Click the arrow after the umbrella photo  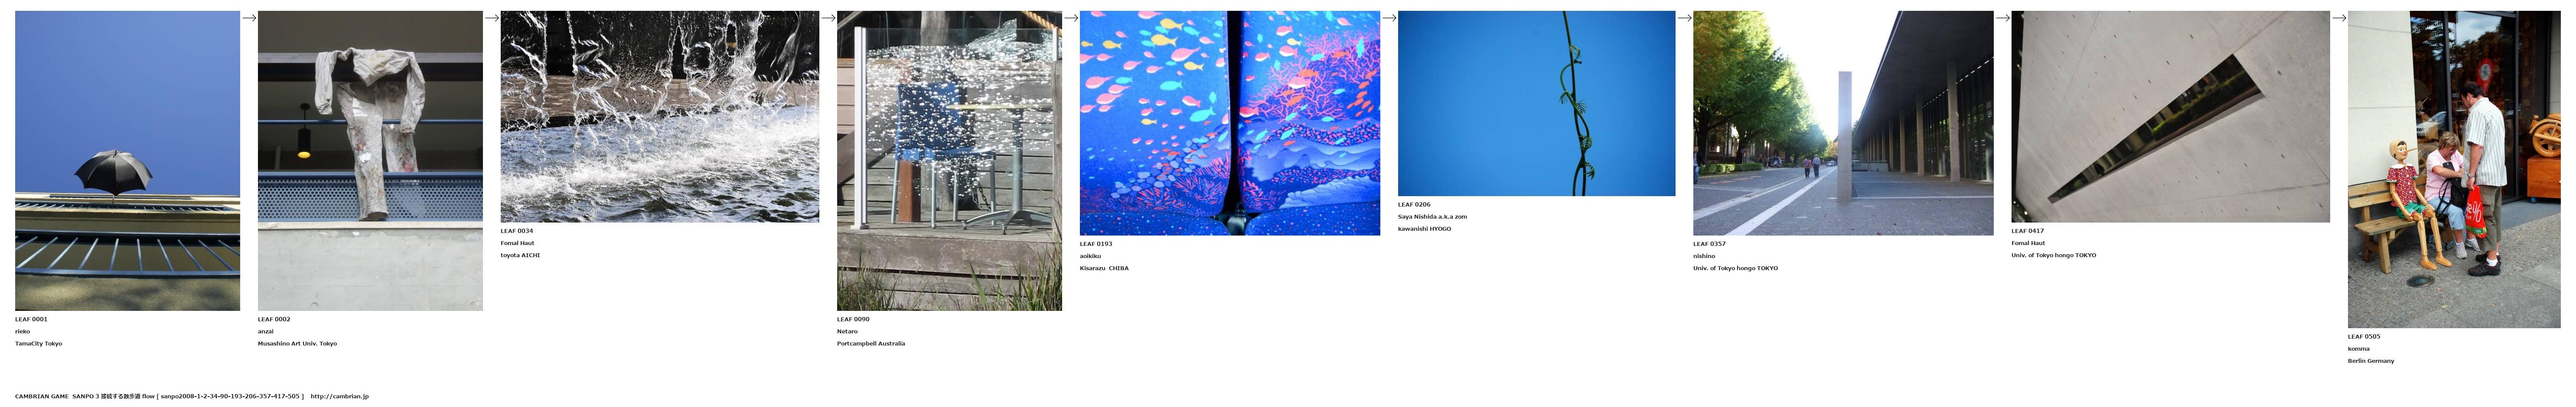pos(249,18)
